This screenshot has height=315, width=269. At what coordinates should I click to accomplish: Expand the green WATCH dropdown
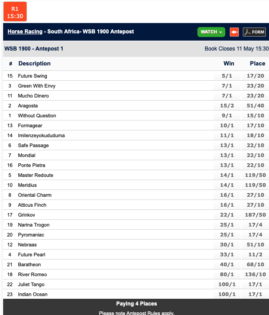211,32
